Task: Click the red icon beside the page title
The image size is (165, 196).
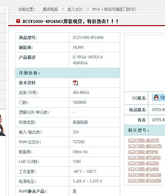Action: coord(18,21)
